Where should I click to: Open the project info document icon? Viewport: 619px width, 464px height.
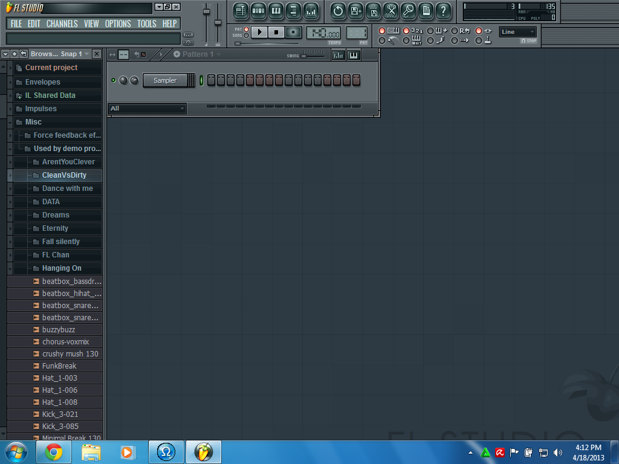[x=426, y=11]
